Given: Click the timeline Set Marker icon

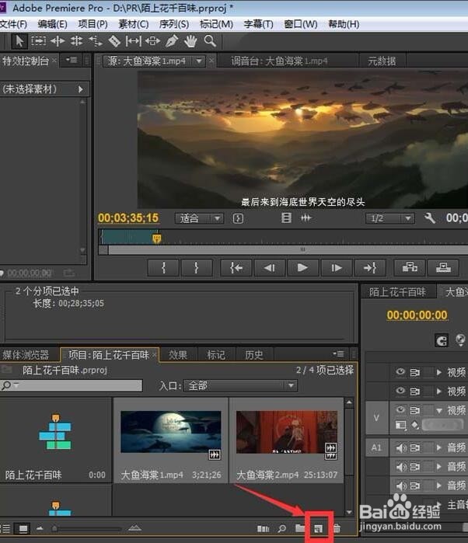Looking at the screenshot, I should [x=460, y=339].
